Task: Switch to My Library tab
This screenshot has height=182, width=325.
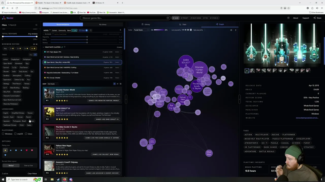Action: [x=103, y=25]
